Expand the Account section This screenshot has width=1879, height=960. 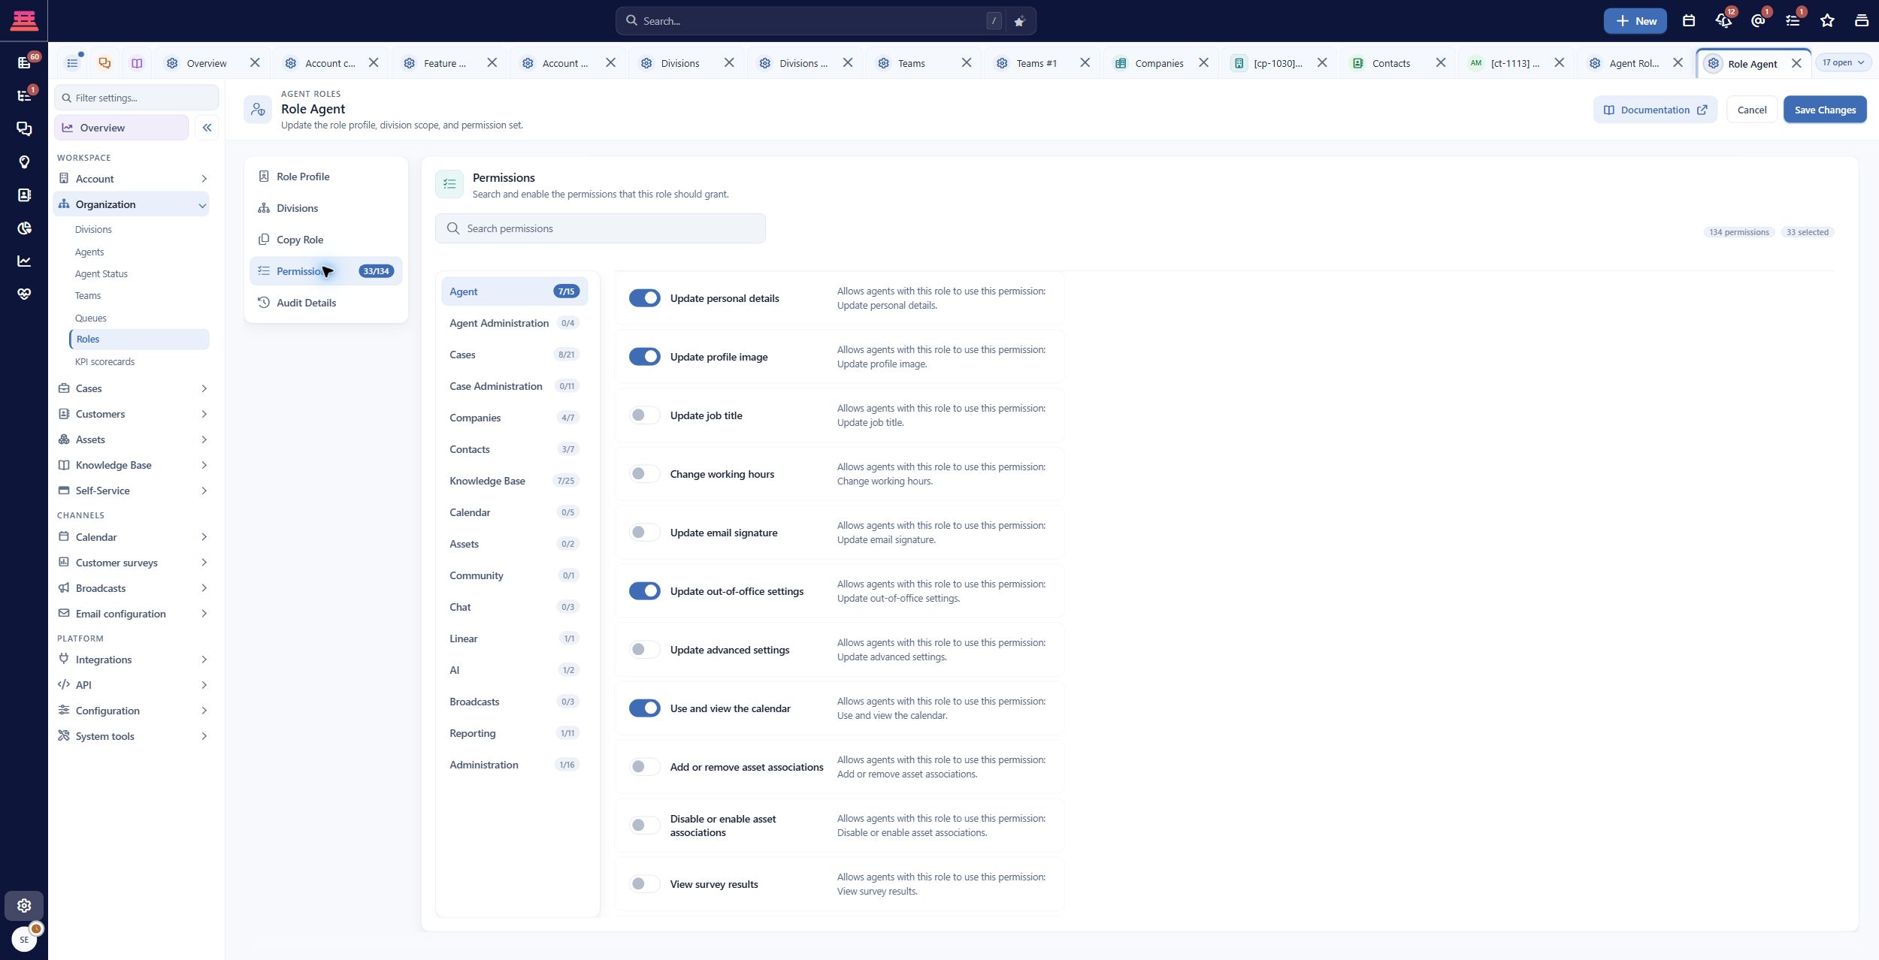coord(132,179)
